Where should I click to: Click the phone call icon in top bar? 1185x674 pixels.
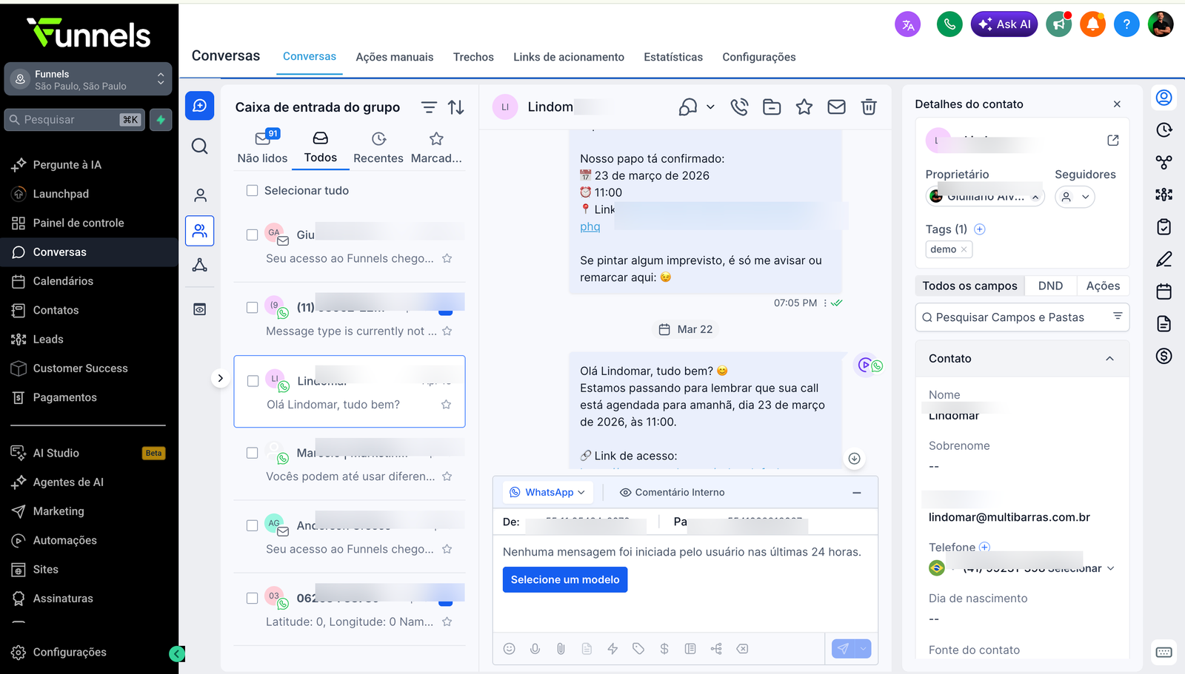(x=949, y=24)
